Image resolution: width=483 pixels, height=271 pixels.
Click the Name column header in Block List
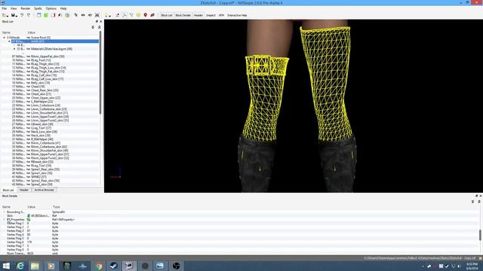click(7, 32)
